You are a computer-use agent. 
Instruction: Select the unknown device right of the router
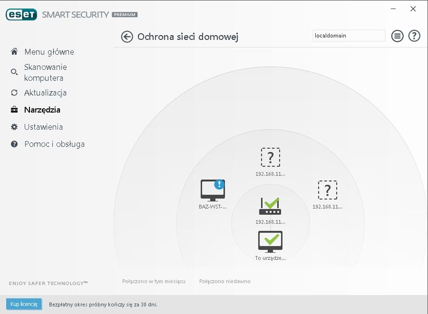[x=328, y=190]
